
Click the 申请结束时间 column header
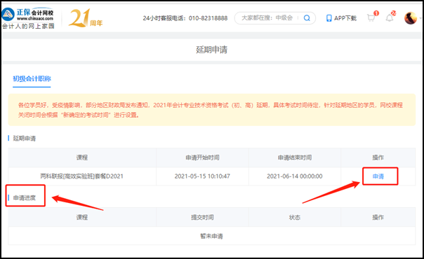click(294, 157)
